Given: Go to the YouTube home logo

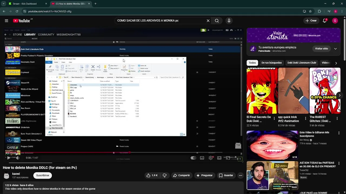Looking at the screenshot, I should (x=22, y=21).
